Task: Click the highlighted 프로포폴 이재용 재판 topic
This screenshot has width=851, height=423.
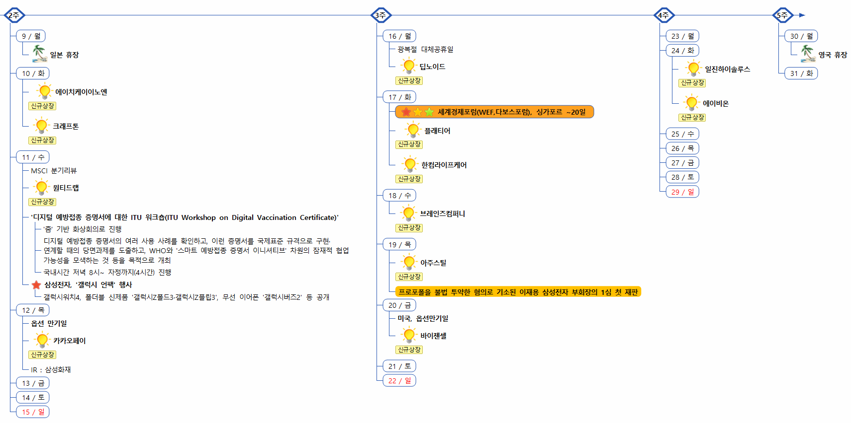Action: pos(518,292)
